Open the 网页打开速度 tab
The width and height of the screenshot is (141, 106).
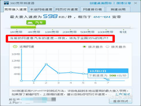point(67,9)
